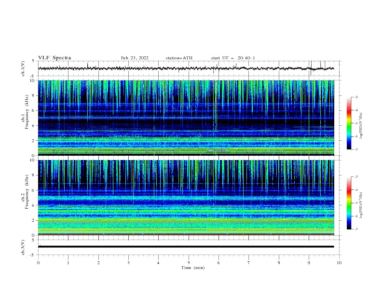Click the "8" frequency tick of ch.2 spectrogram

pyautogui.click(x=34, y=175)
